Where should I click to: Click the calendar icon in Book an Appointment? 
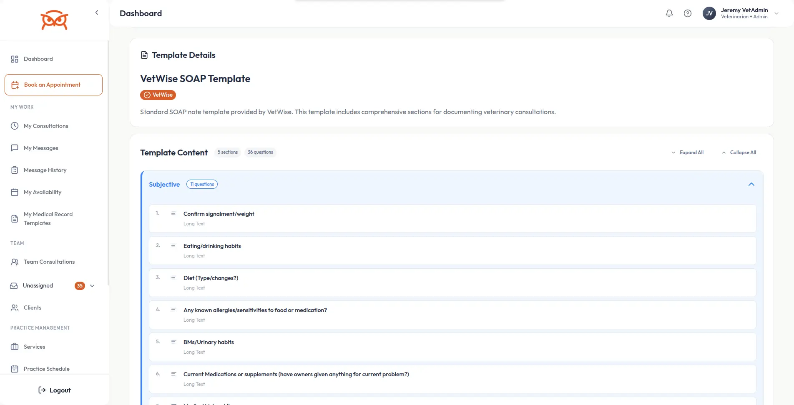[x=15, y=85]
